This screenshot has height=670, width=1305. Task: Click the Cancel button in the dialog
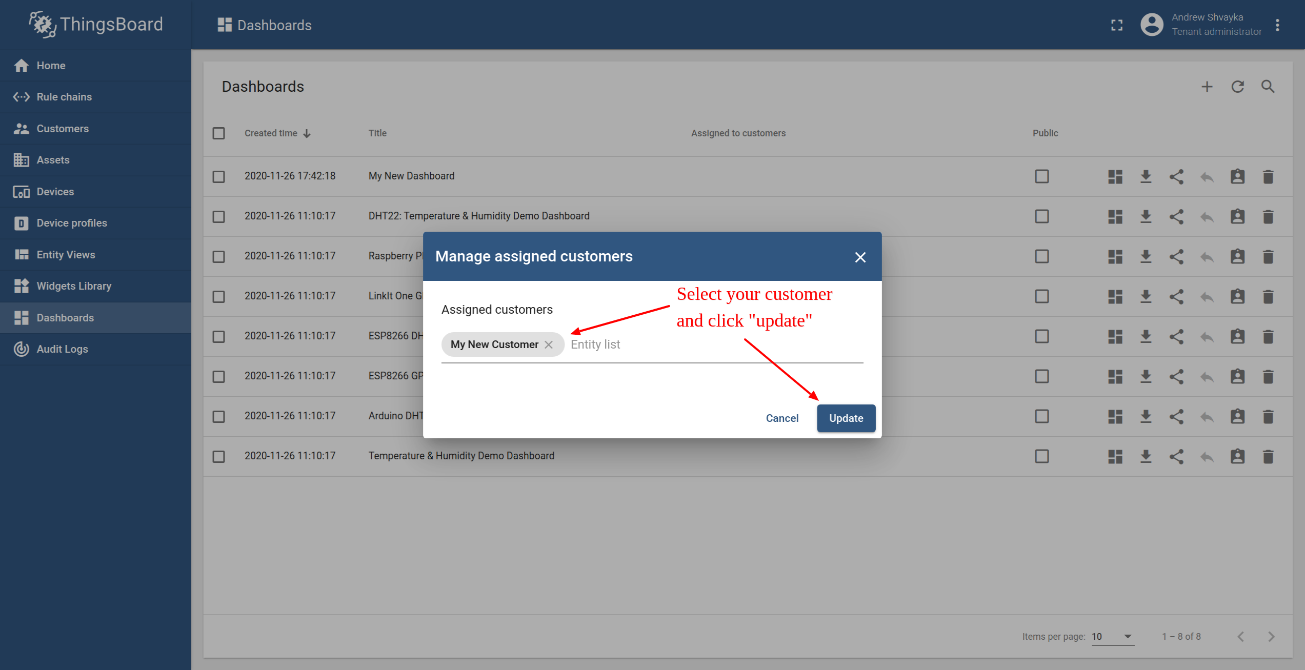[x=780, y=418]
